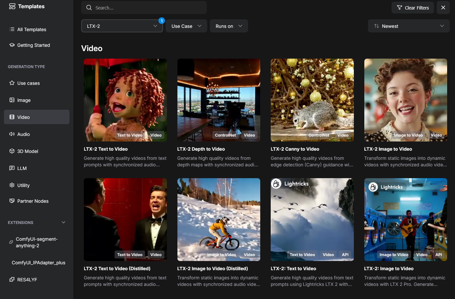
Task: Click the 'Video' section heading
Action: tap(92, 48)
